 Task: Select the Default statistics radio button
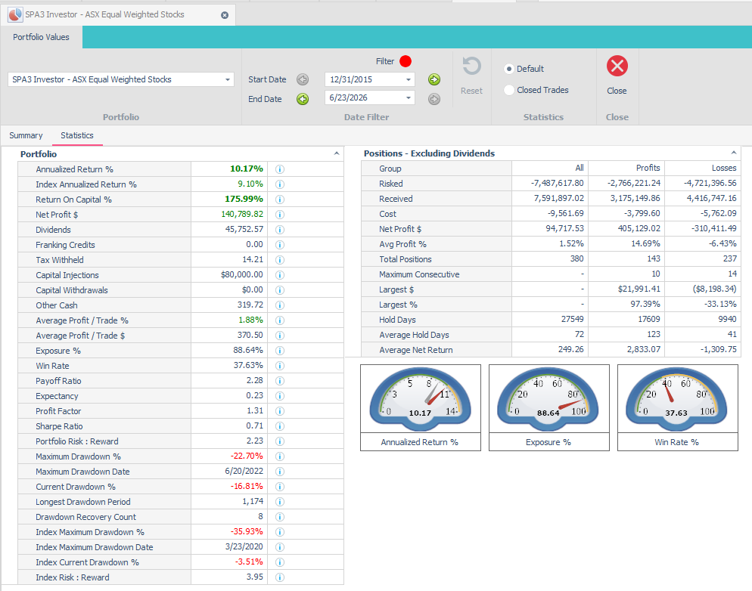pos(509,69)
